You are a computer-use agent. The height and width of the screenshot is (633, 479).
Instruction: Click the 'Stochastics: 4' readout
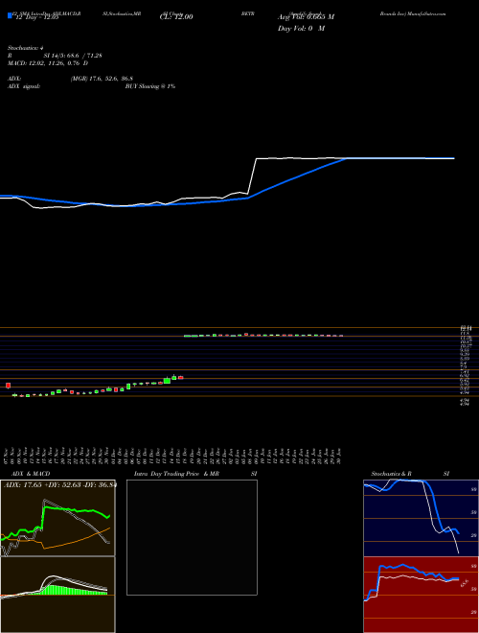pos(25,48)
